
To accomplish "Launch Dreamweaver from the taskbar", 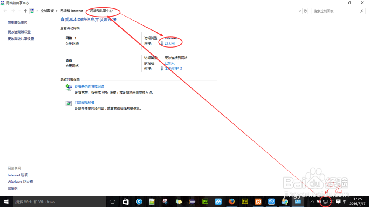I will pyautogui.click(x=205, y=201).
